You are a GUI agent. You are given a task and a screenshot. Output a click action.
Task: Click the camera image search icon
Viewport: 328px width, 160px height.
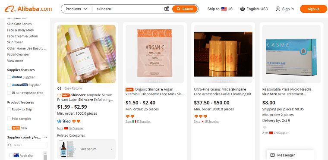[167, 9]
